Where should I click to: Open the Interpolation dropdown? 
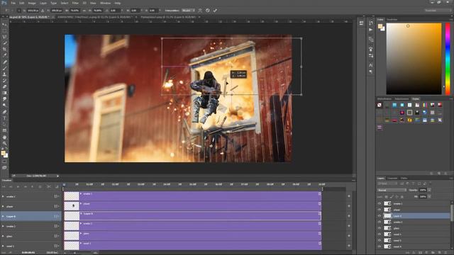[188, 11]
